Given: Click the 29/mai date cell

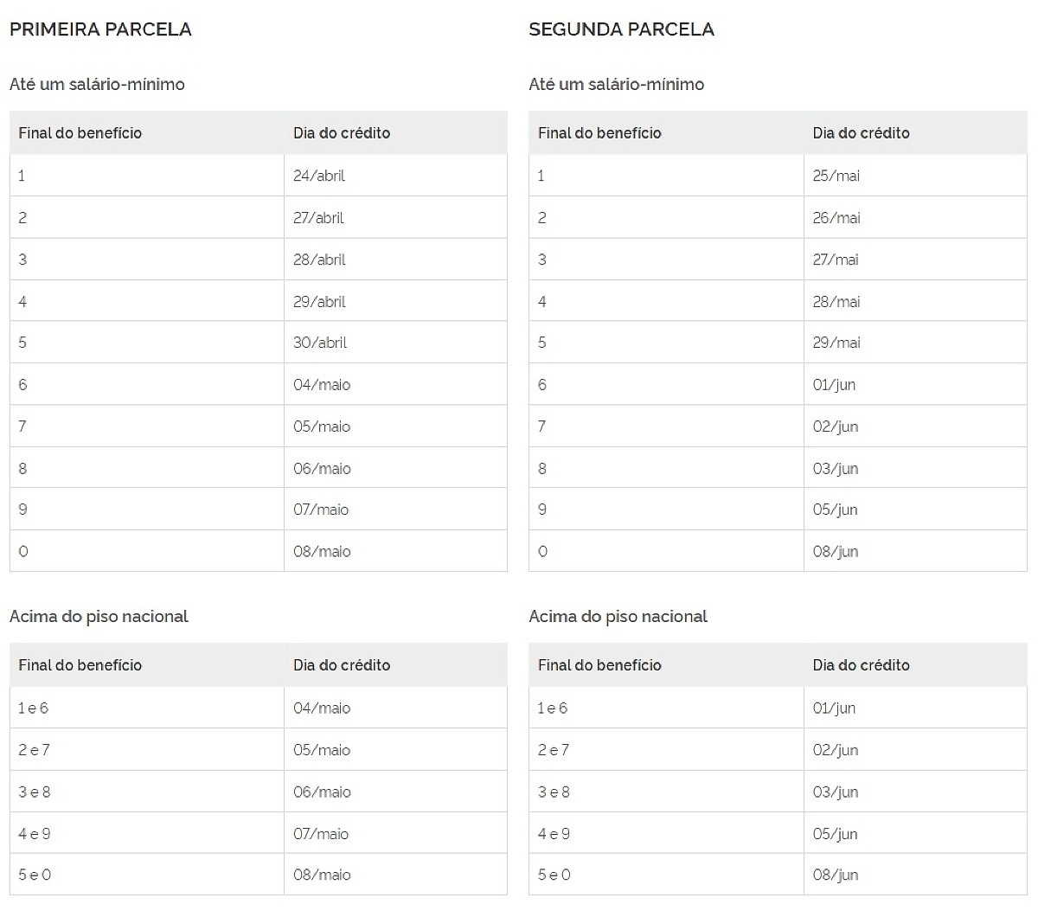Looking at the screenshot, I should click(x=836, y=343).
